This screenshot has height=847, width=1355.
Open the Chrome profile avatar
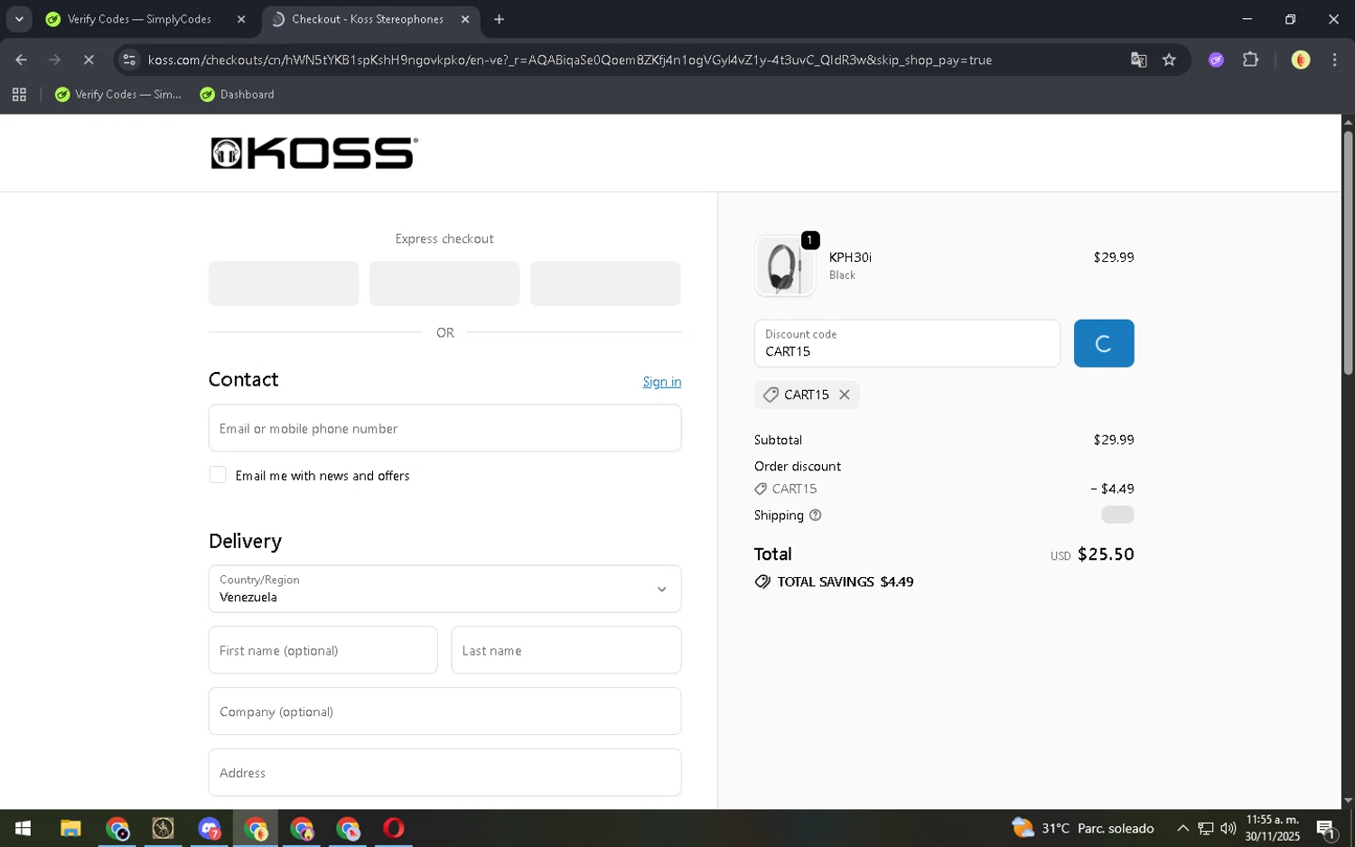[1301, 60]
